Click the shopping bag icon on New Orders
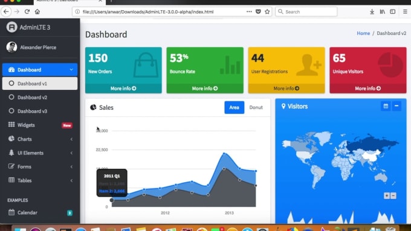Image resolution: width=411 pixels, height=231 pixels. [146, 65]
